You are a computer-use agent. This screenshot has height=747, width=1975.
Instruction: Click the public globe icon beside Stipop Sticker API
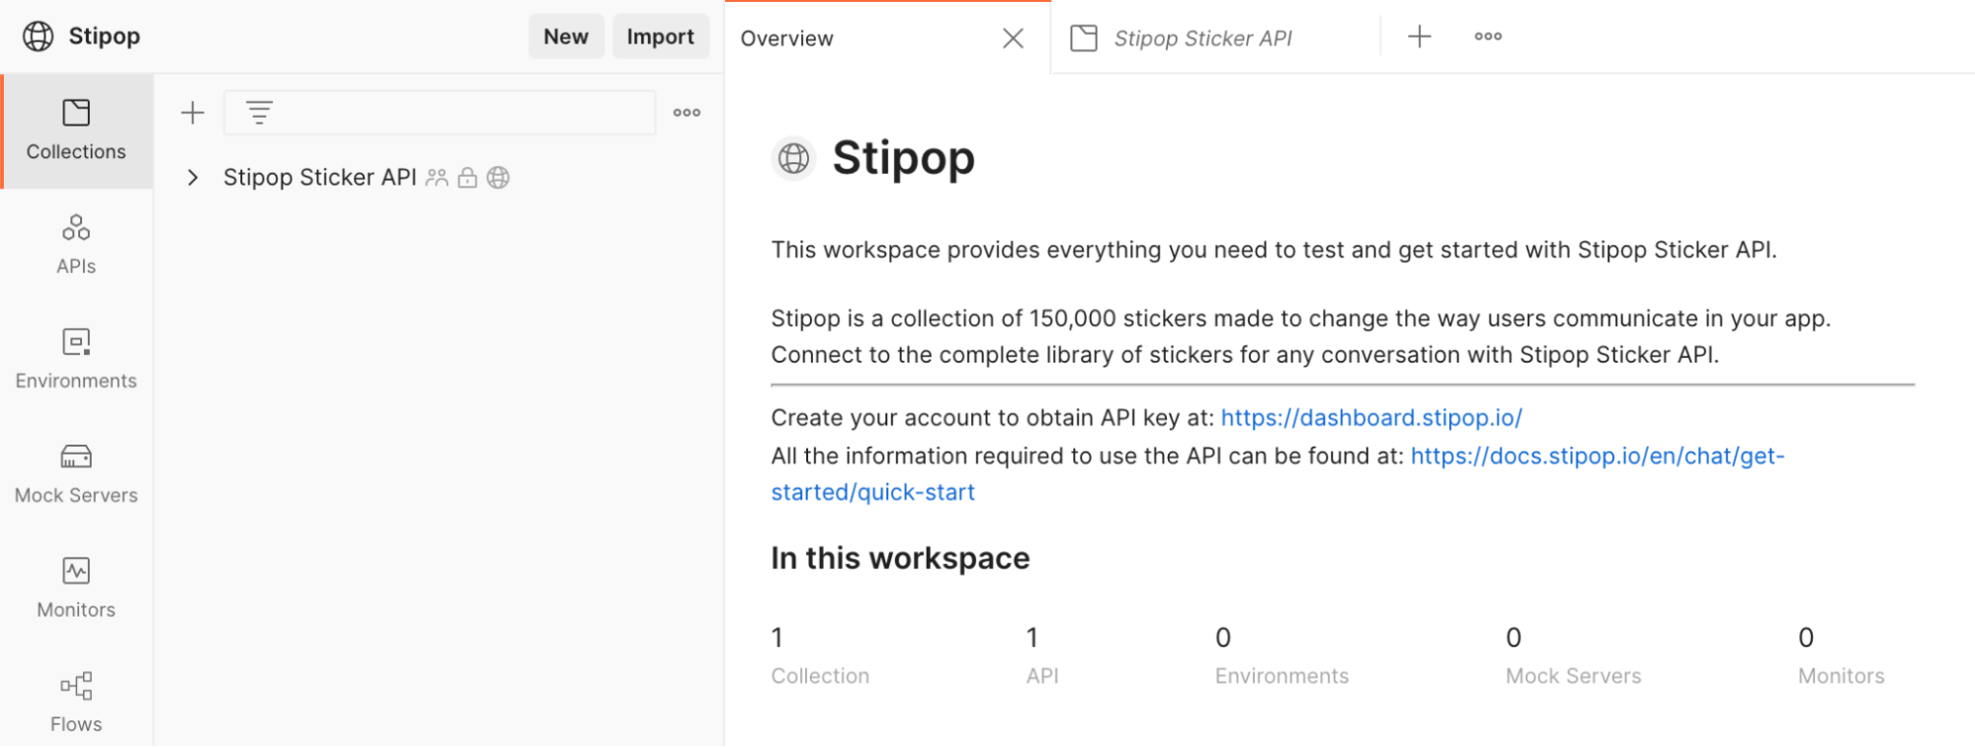tap(498, 178)
